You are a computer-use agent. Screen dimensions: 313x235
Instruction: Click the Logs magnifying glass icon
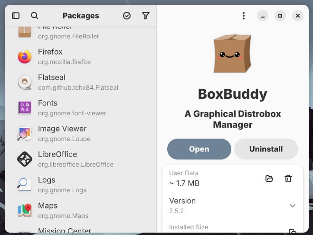pyautogui.click(x=25, y=185)
